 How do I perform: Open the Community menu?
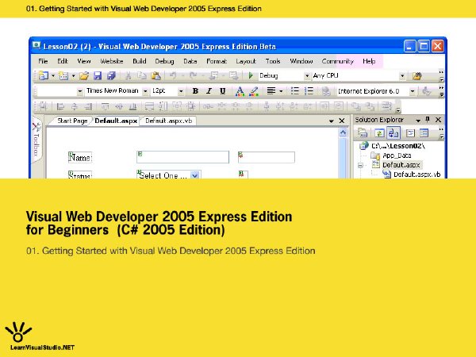[x=338, y=61]
